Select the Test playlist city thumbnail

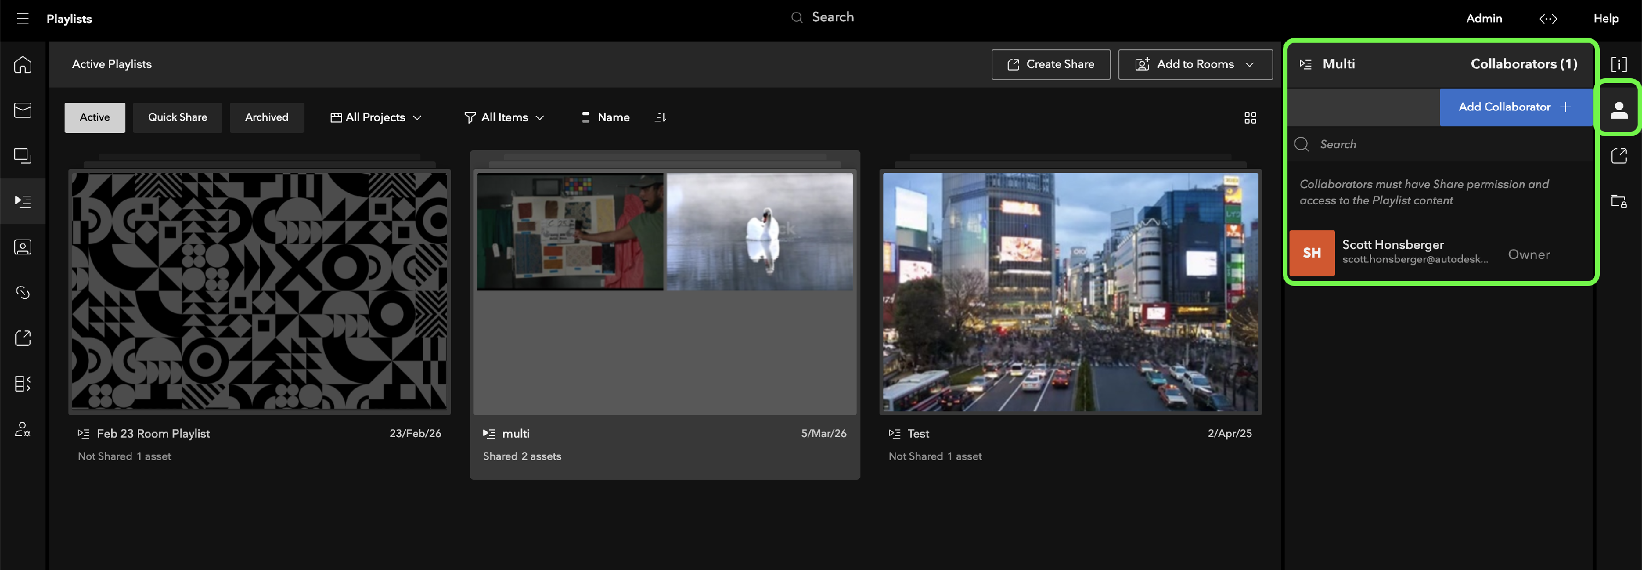pyautogui.click(x=1069, y=292)
